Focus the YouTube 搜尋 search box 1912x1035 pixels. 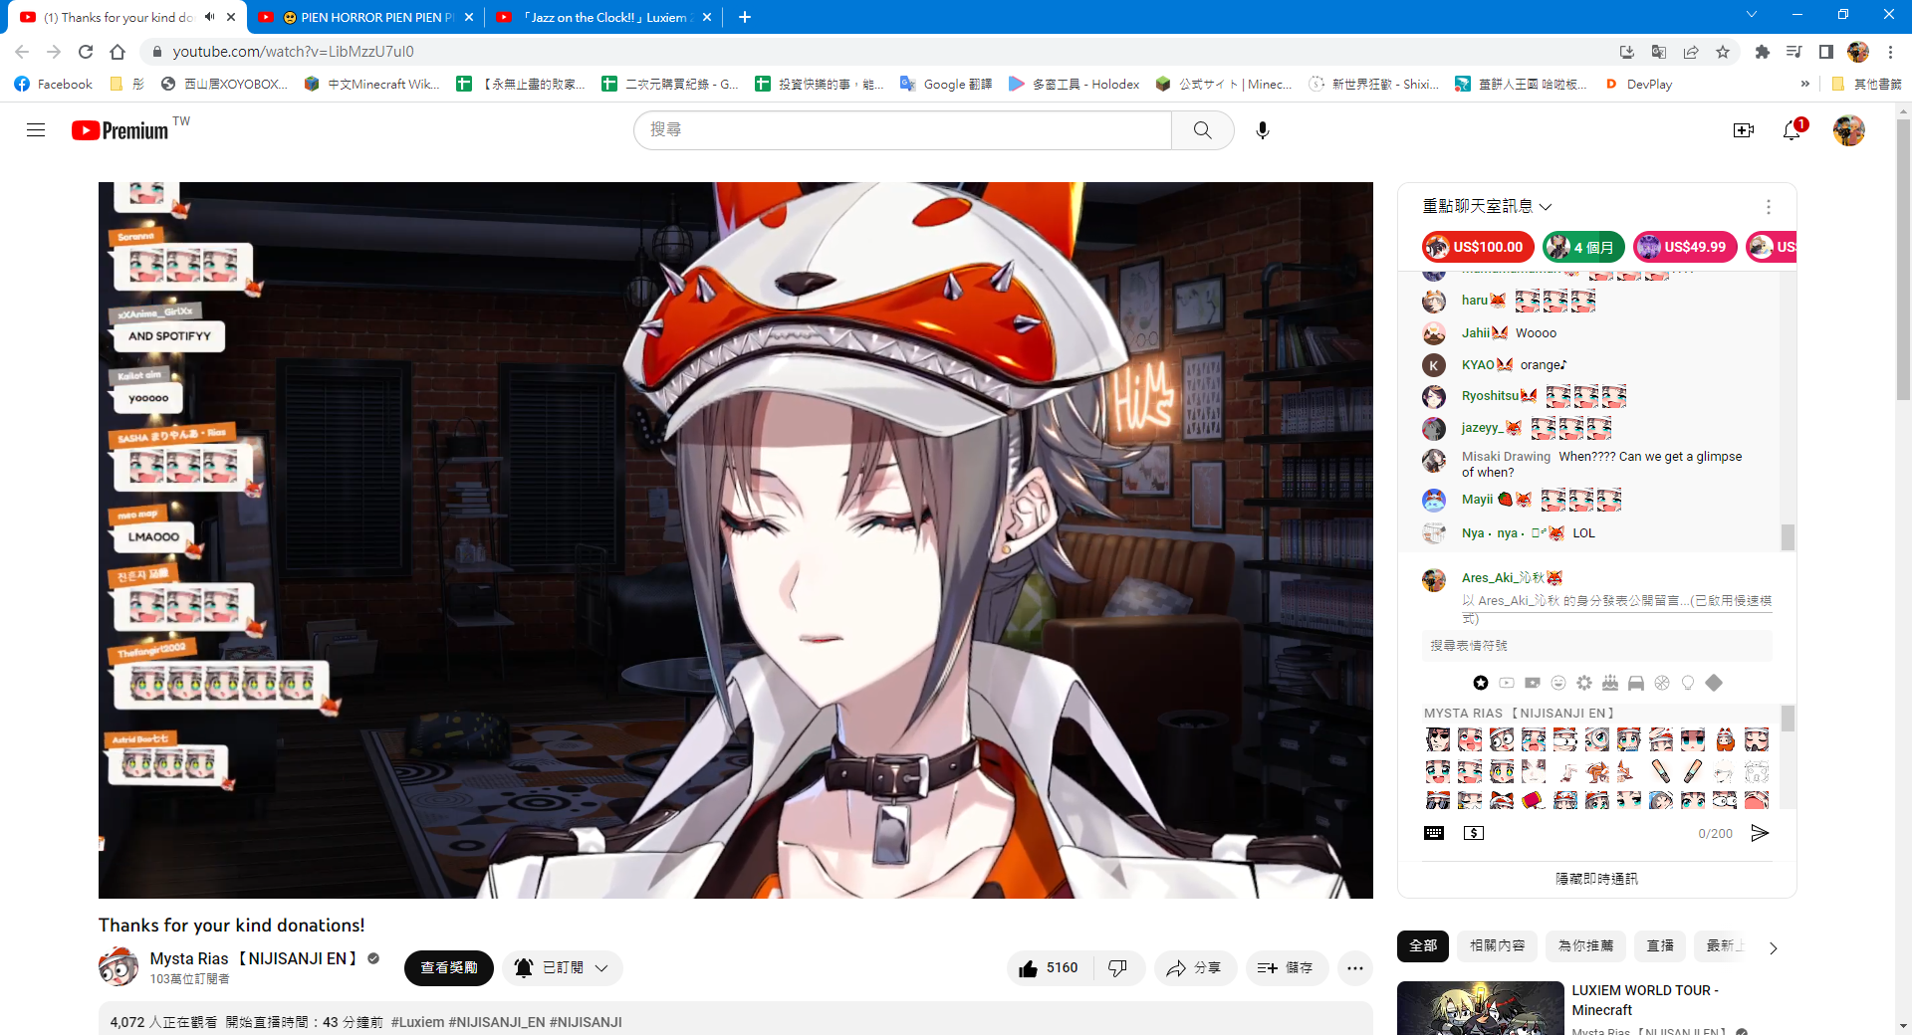click(x=902, y=130)
